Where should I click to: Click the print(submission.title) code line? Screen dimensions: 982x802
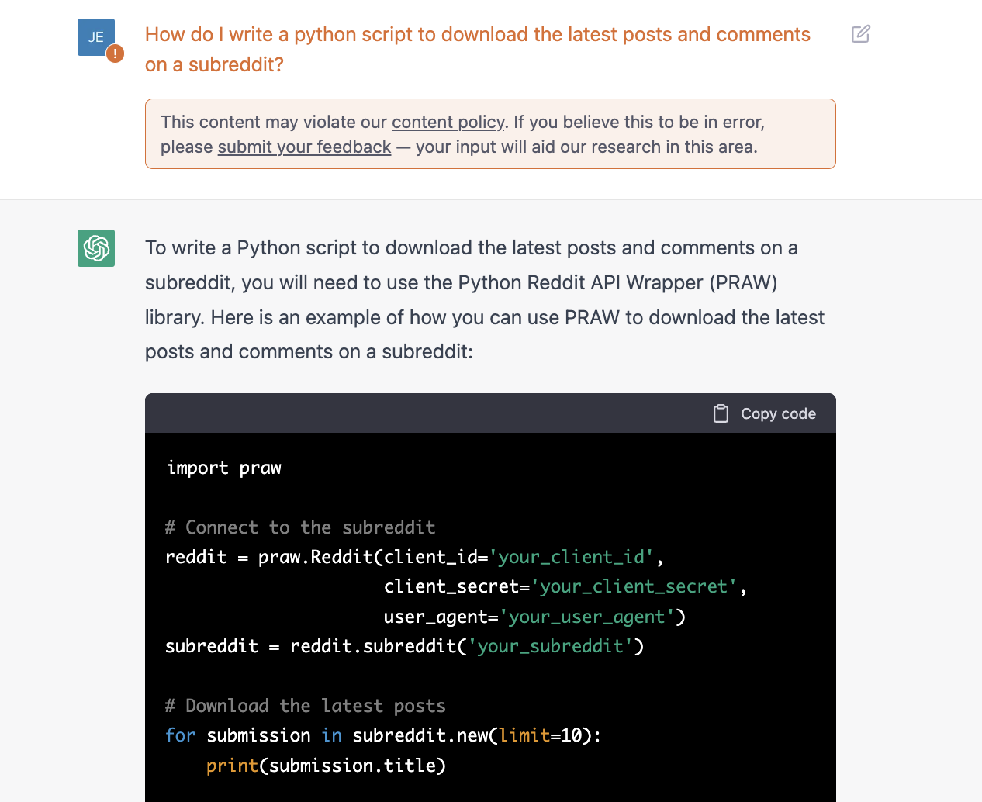(326, 766)
